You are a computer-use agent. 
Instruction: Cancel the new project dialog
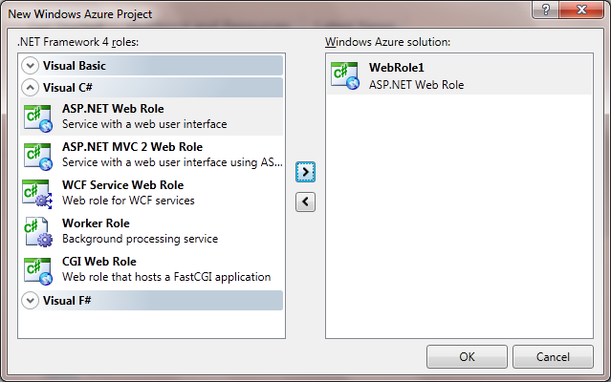coord(552,356)
